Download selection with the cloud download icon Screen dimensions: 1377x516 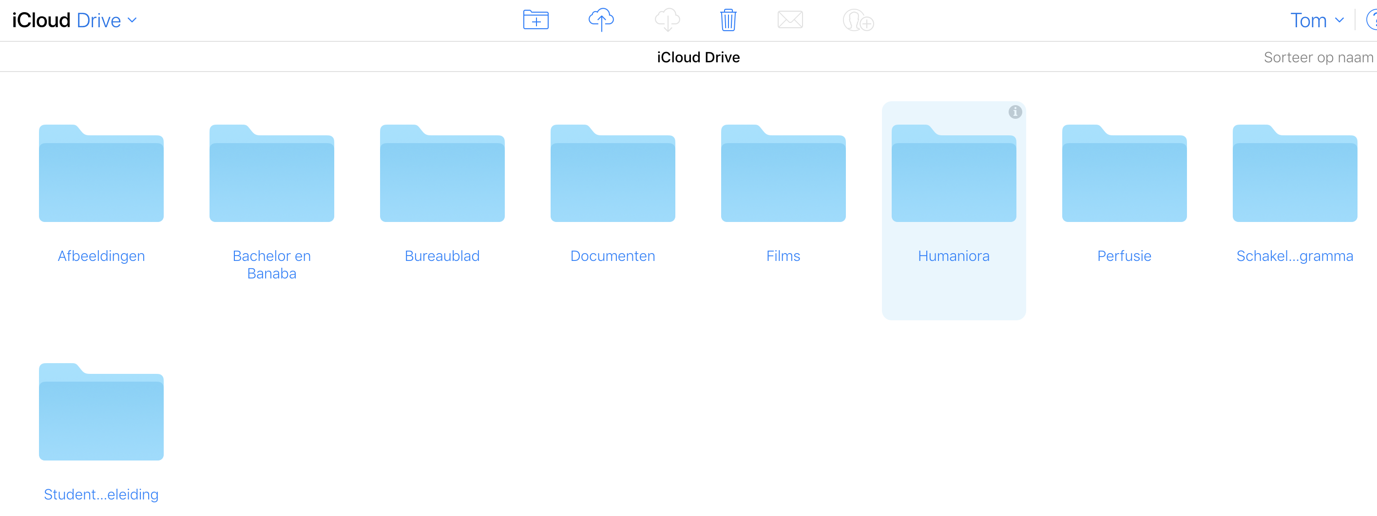pyautogui.click(x=667, y=20)
